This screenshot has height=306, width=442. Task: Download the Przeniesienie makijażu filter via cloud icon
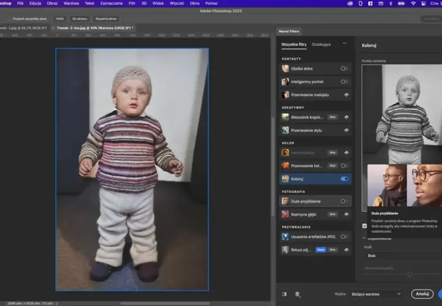[346, 95]
